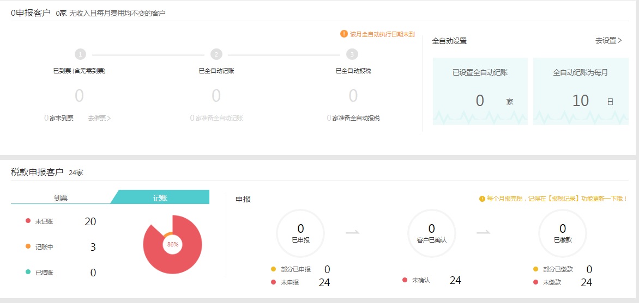The image size is (639, 303).
Task: Click the yellow dot beside 部分已缴款
Action: coord(535,269)
